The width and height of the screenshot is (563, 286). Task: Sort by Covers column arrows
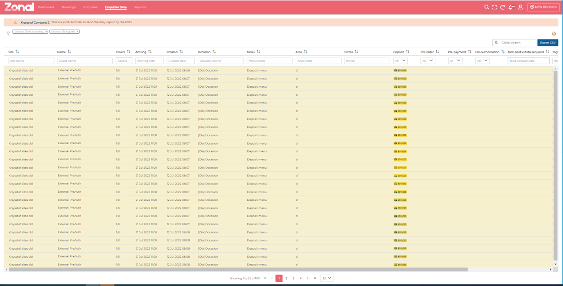point(129,52)
